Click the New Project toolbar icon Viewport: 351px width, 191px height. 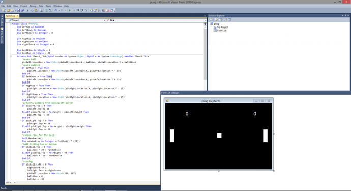click(4, 10)
